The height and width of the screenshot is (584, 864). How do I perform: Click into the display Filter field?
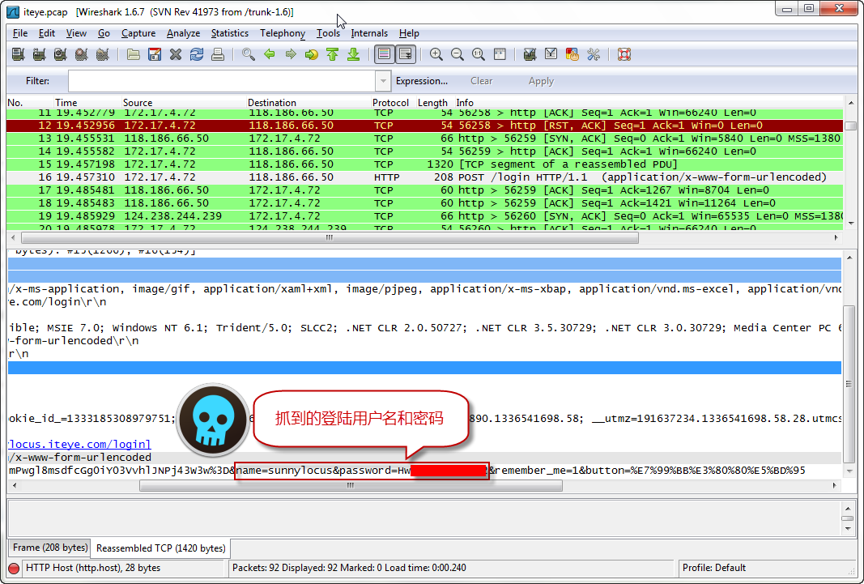(222, 81)
